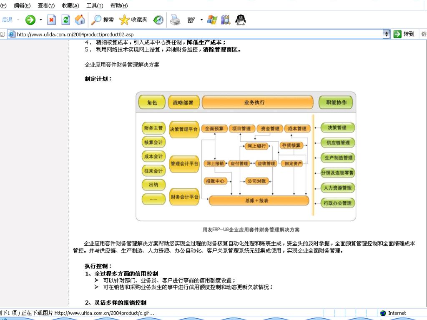Click the 财务会计平台 box
Viewport: 427px width, 320px height.
pyautogui.click(x=184, y=197)
